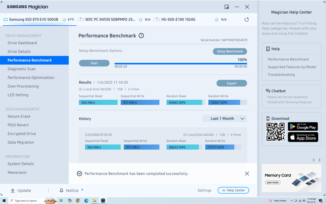This screenshot has width=326, height=204.
Task: Open Diagnostic Scan in the sidebar
Action: pyautogui.click(x=22, y=69)
